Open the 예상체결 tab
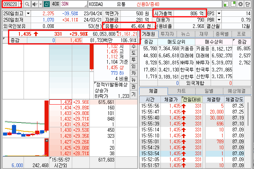 coord(237,91)
